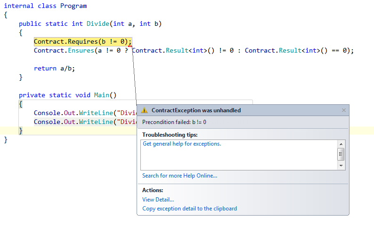Click inside the troubleshooting tips list box

point(239,155)
